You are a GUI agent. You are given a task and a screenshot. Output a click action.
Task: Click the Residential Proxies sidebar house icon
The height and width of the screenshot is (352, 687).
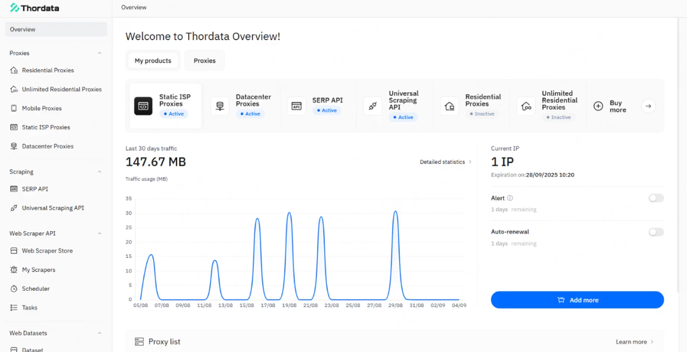pyautogui.click(x=14, y=70)
